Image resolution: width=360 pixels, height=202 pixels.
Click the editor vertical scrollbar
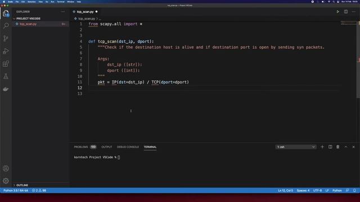pos(358,59)
